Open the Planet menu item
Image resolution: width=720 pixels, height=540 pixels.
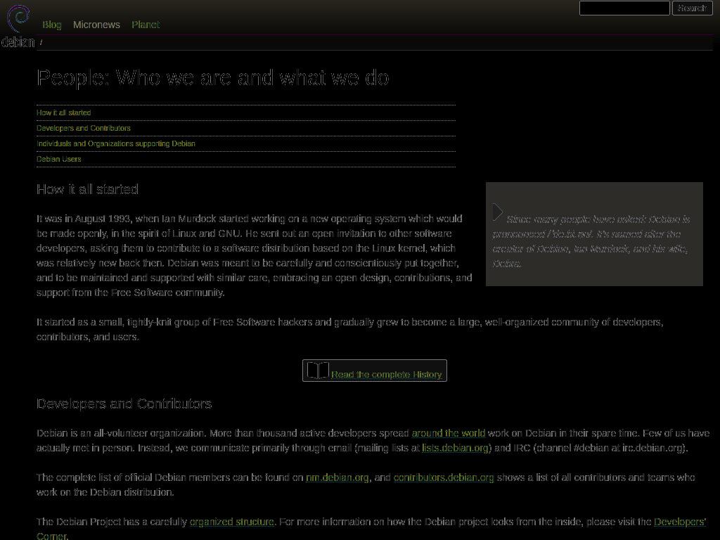146,25
